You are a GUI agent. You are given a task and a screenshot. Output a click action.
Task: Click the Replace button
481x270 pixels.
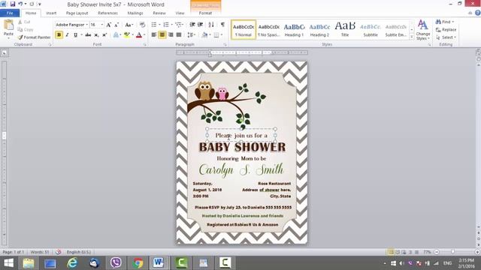coord(446,30)
